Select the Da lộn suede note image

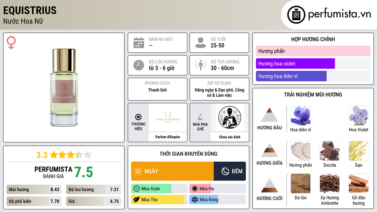300,183
